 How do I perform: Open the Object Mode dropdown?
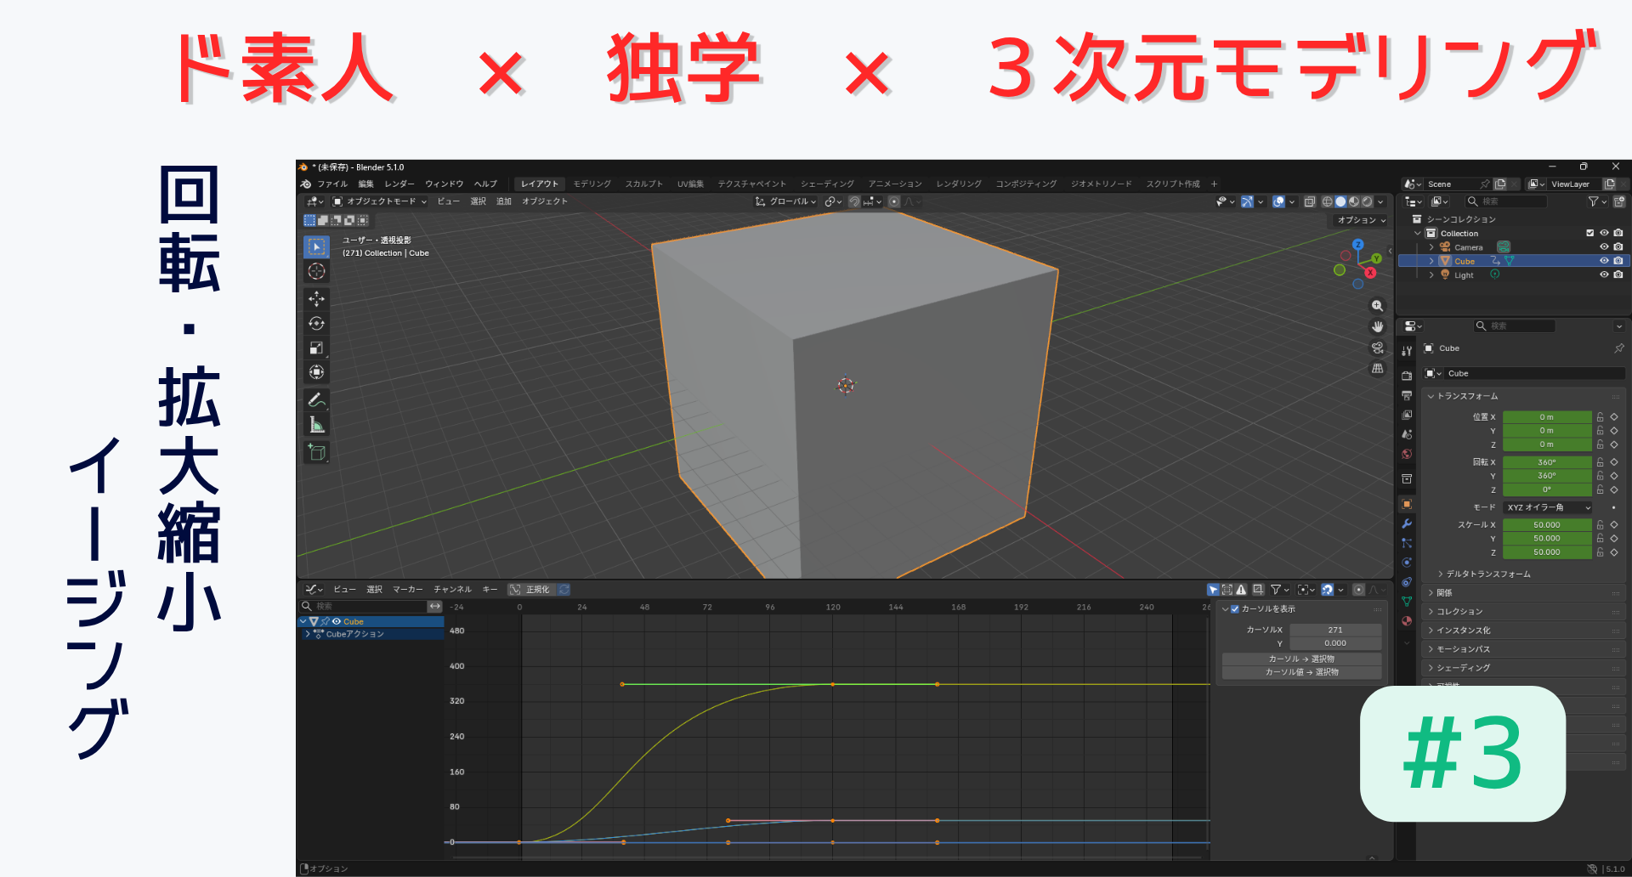tap(379, 201)
